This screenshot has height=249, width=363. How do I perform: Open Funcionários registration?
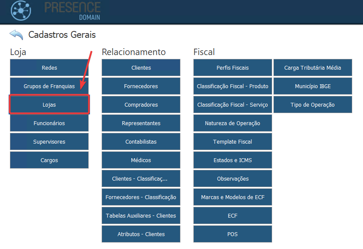49,123
